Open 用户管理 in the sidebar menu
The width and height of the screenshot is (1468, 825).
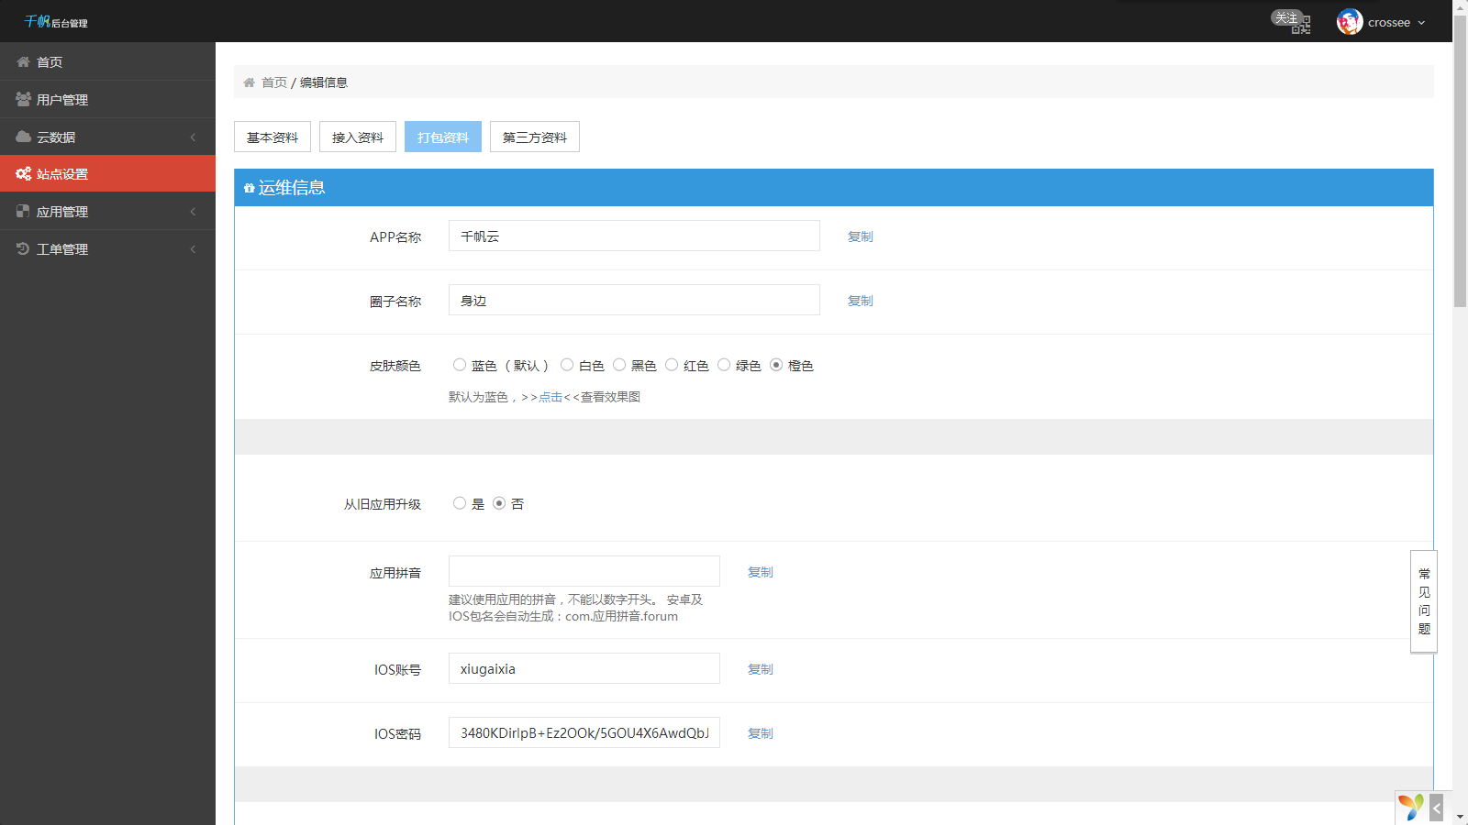107,99
